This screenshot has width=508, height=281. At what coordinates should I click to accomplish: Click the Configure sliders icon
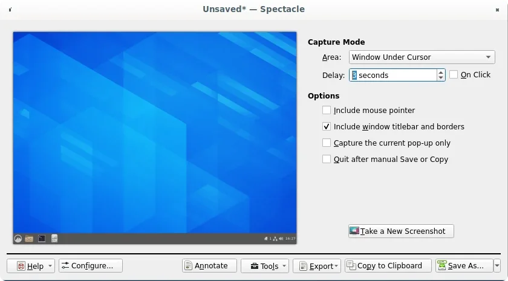65,266
